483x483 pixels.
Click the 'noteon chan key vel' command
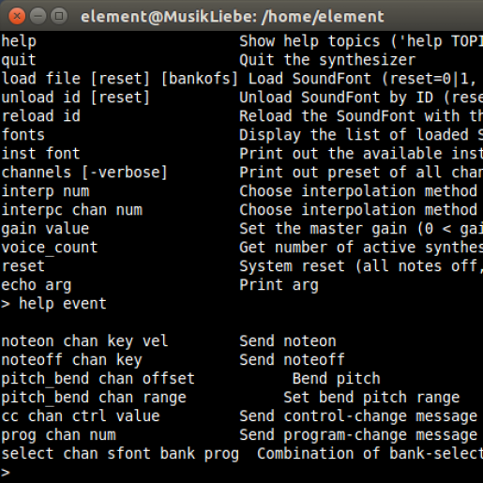point(84,341)
